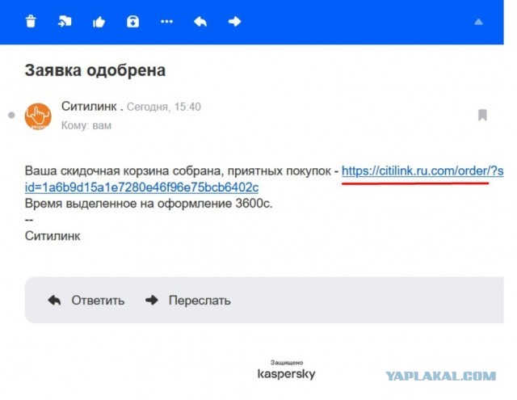Viewport: 517px width, 400px height.
Task: Open more actions three-dots menu
Action: pyautogui.click(x=166, y=22)
